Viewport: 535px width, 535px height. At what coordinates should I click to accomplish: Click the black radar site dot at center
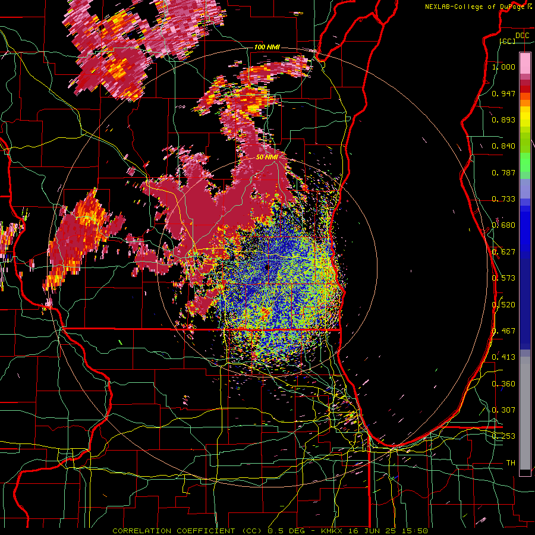click(267, 267)
